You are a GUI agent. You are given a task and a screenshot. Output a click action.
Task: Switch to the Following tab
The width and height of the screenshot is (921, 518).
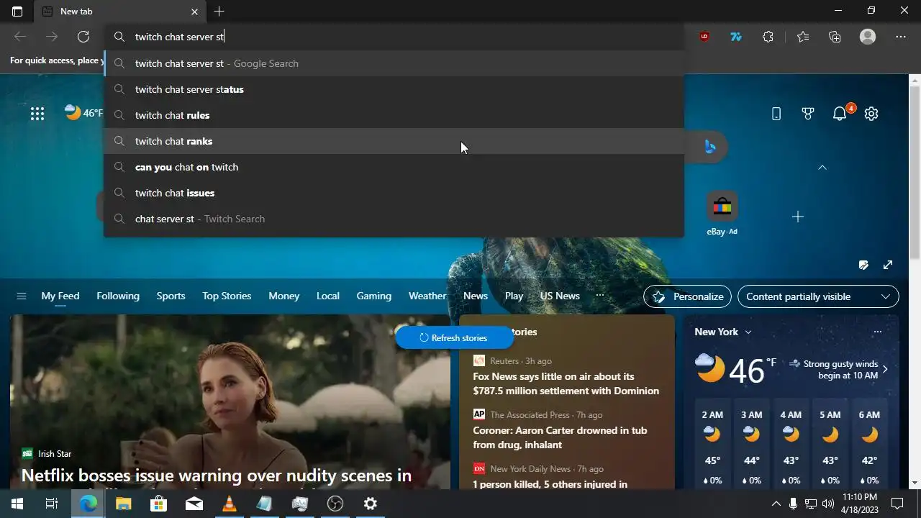[x=118, y=296]
